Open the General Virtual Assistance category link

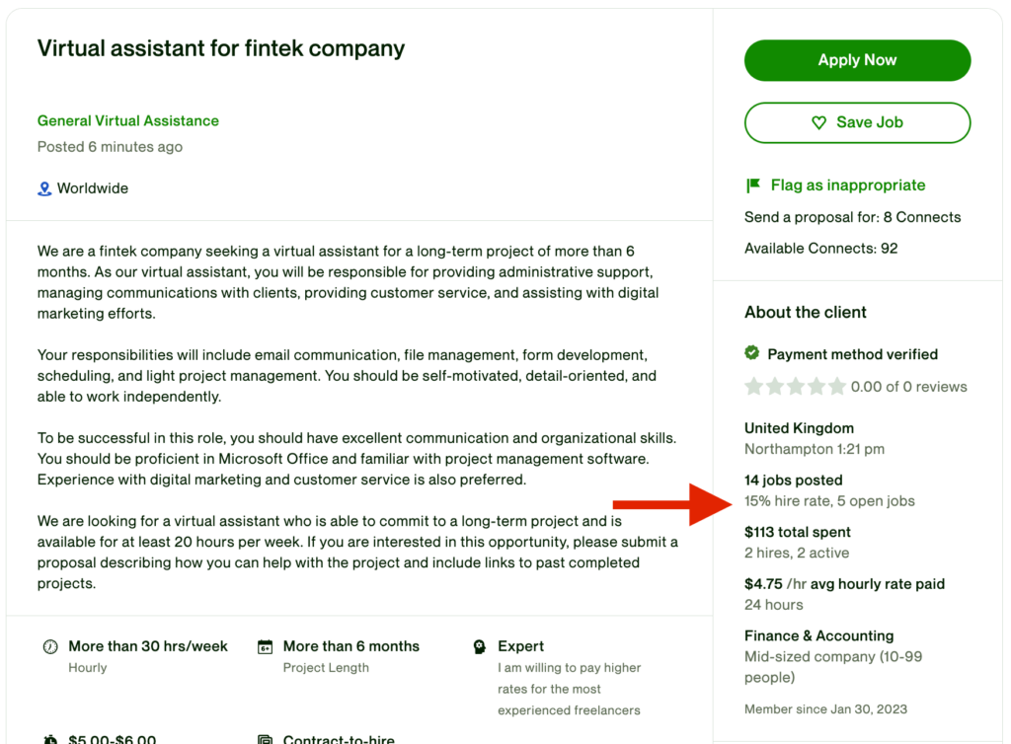pos(128,120)
